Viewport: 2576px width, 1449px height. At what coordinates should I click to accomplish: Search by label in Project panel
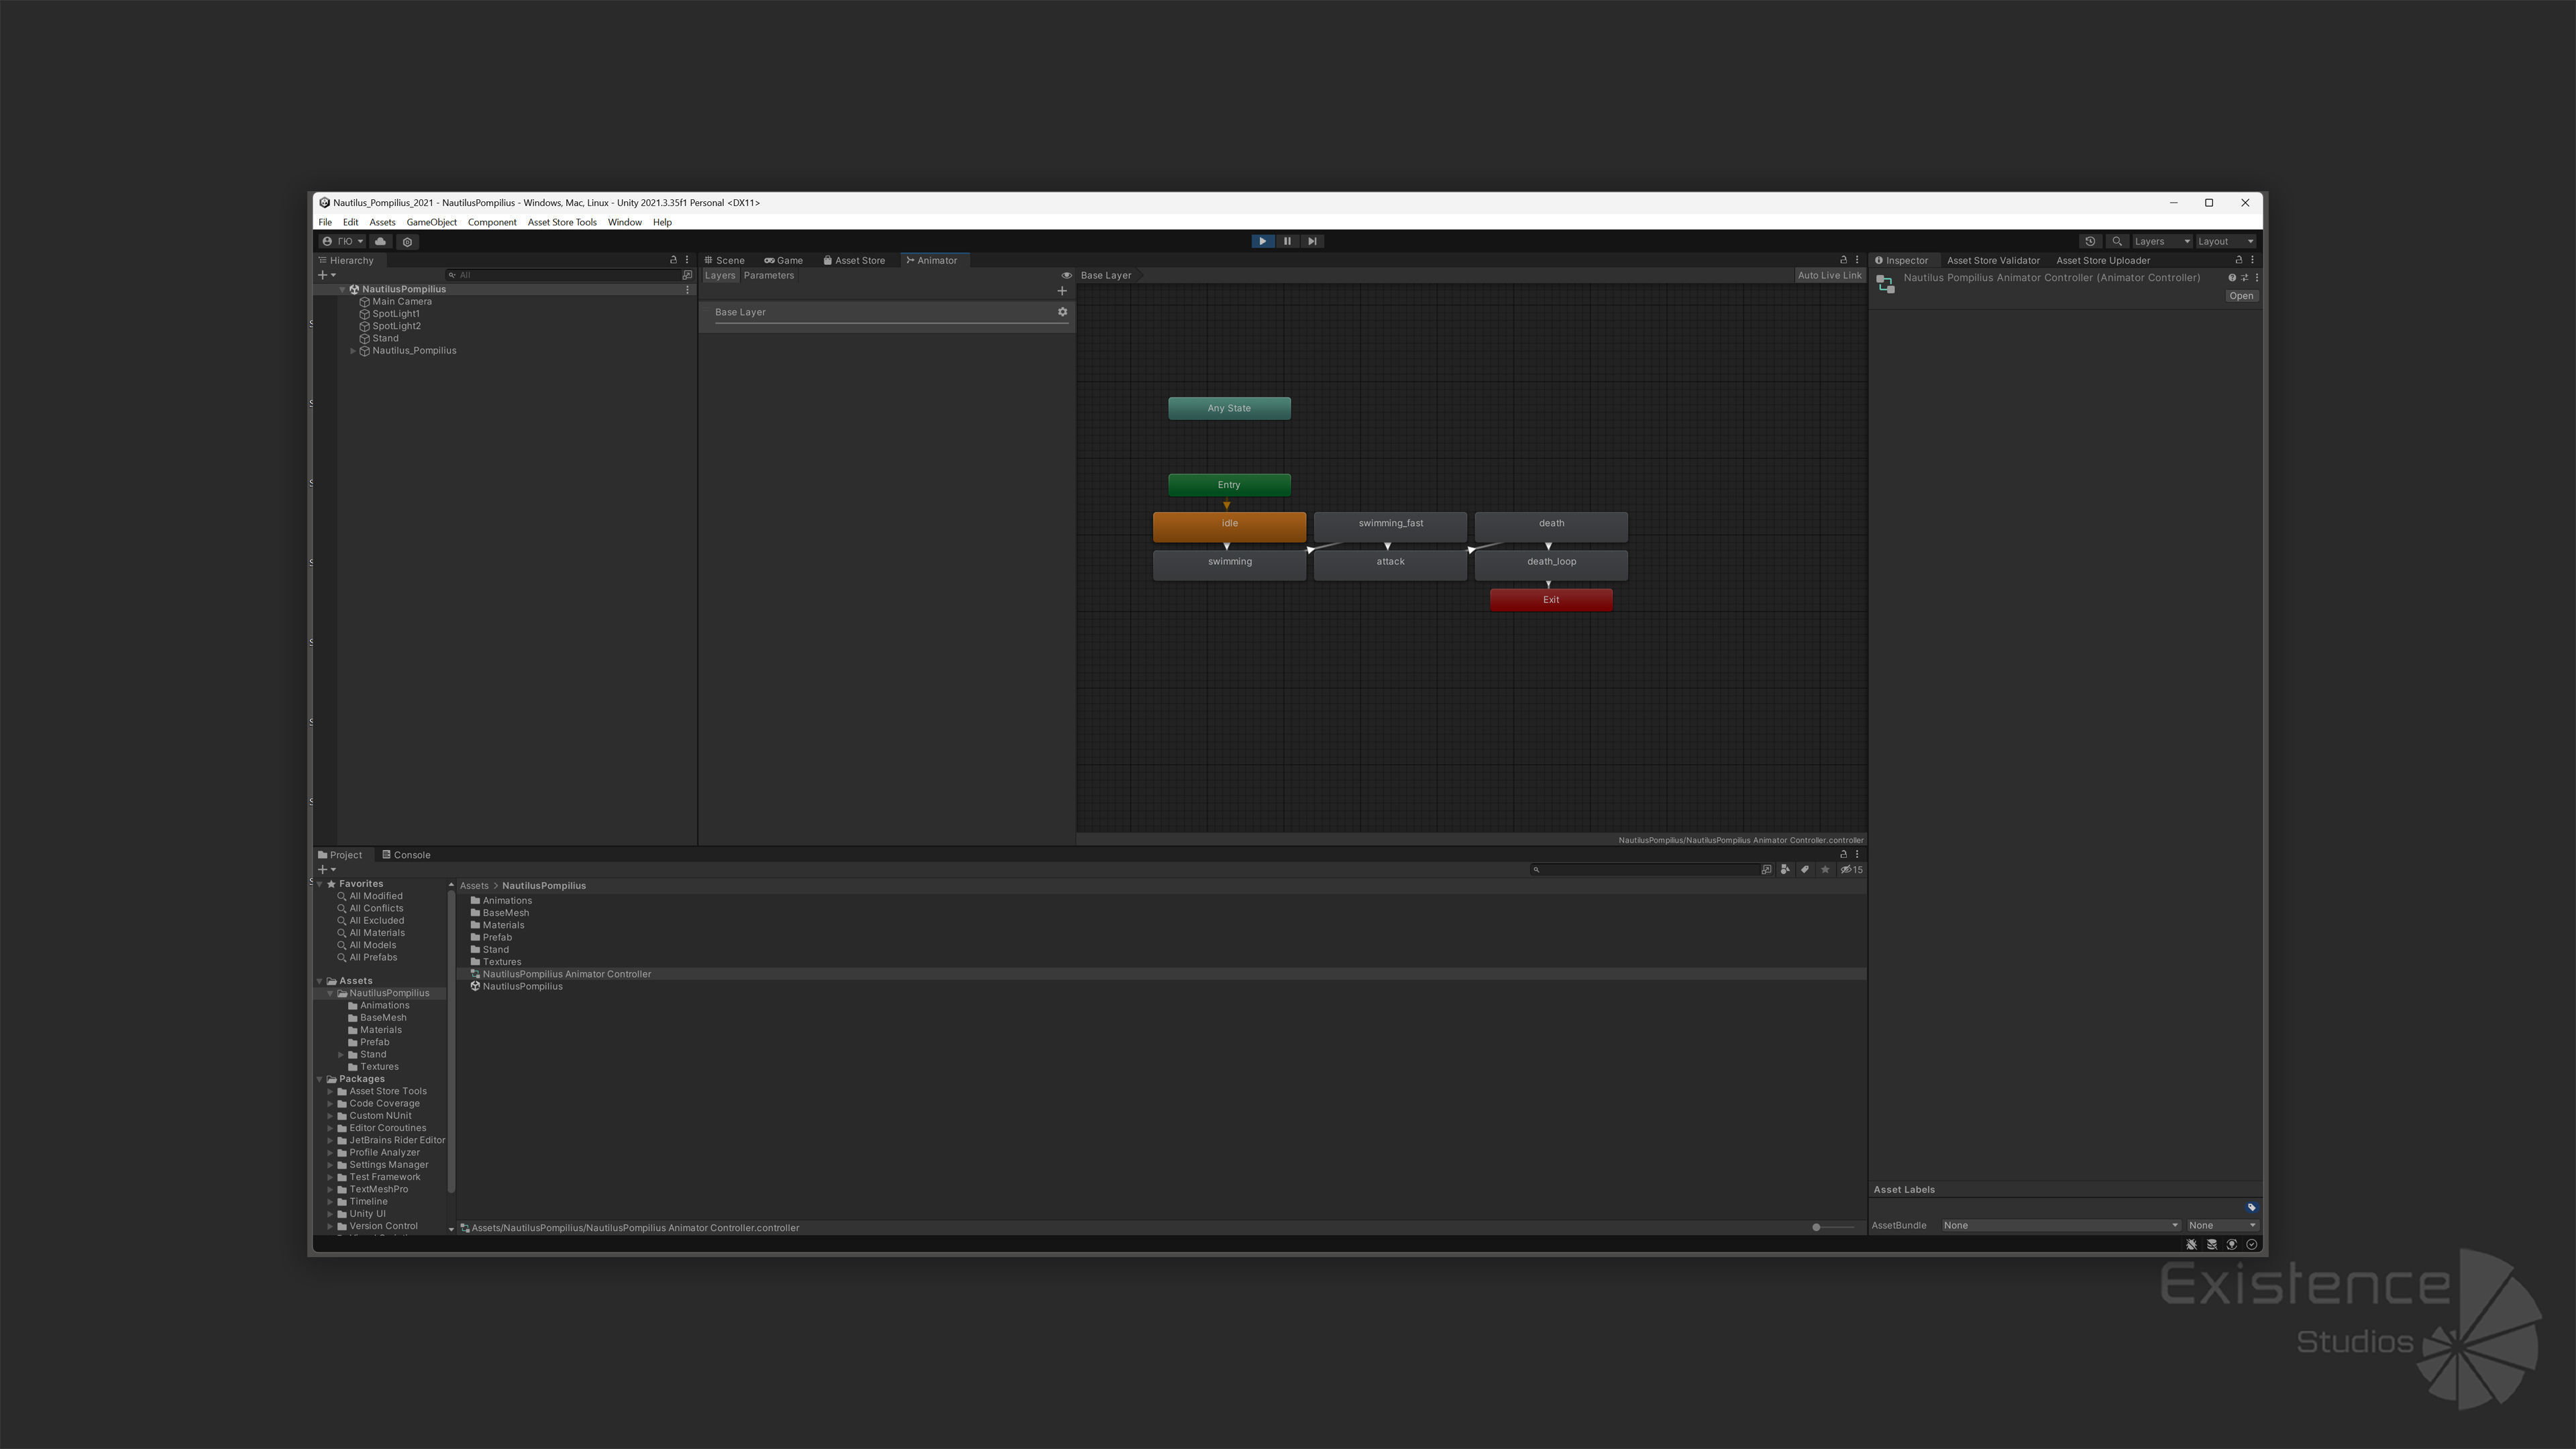1805,869
